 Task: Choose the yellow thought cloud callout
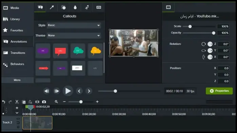coord(95,51)
